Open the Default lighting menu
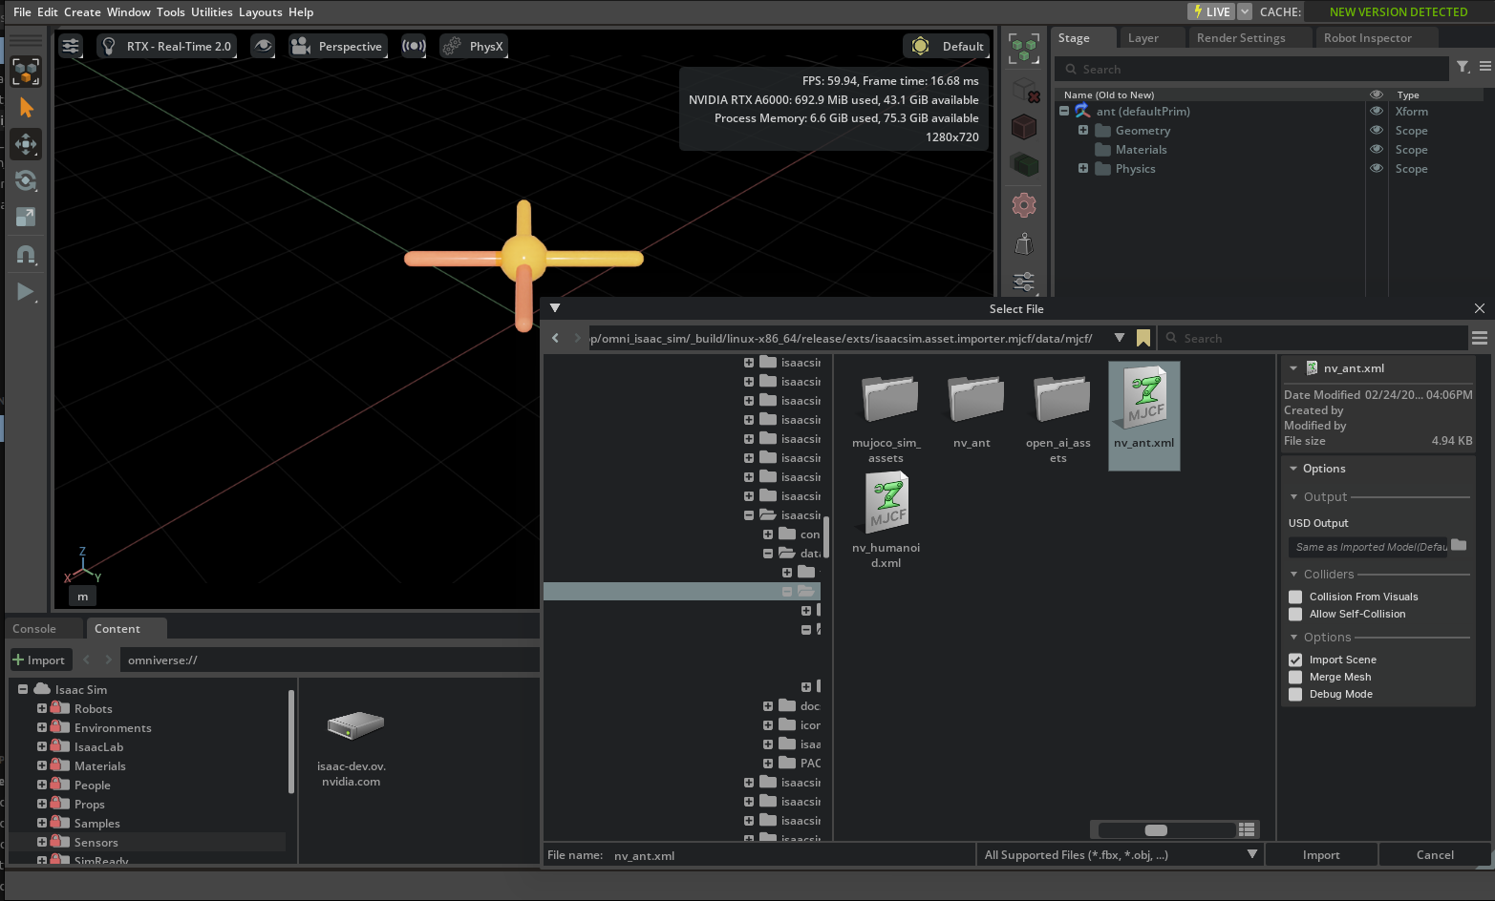Image resolution: width=1495 pixels, height=901 pixels. 948,46
